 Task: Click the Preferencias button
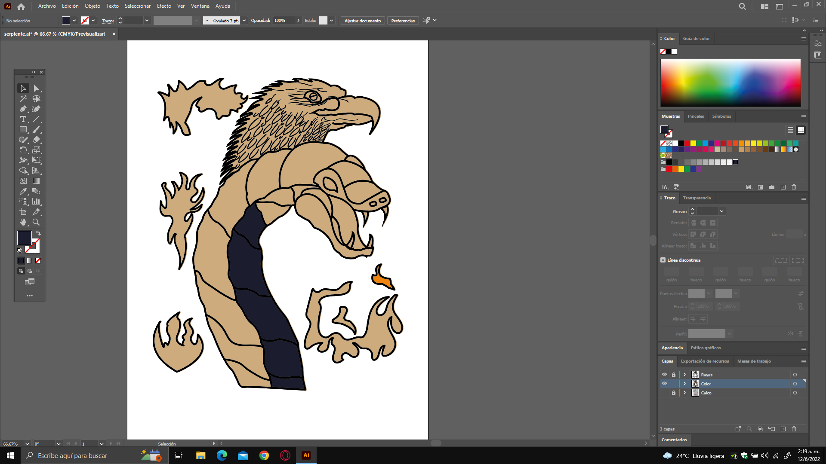click(x=403, y=21)
